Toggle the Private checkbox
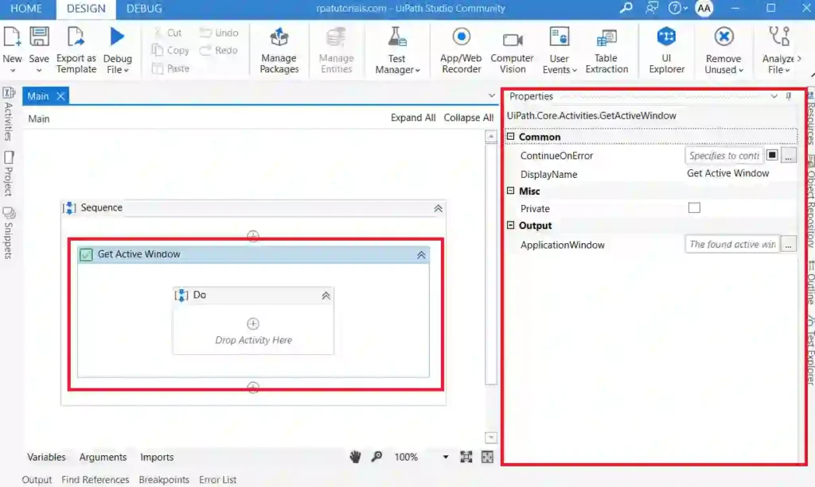815x487 pixels. click(x=694, y=208)
